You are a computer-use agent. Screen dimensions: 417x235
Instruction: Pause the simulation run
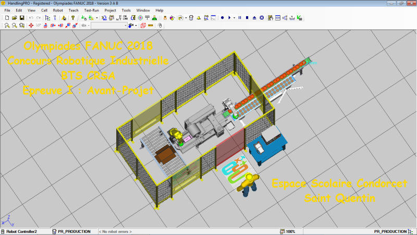pyautogui.click(x=239, y=18)
